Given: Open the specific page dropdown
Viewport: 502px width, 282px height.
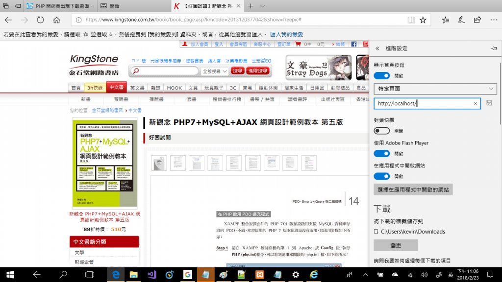Looking at the screenshot, I should [x=435, y=89].
